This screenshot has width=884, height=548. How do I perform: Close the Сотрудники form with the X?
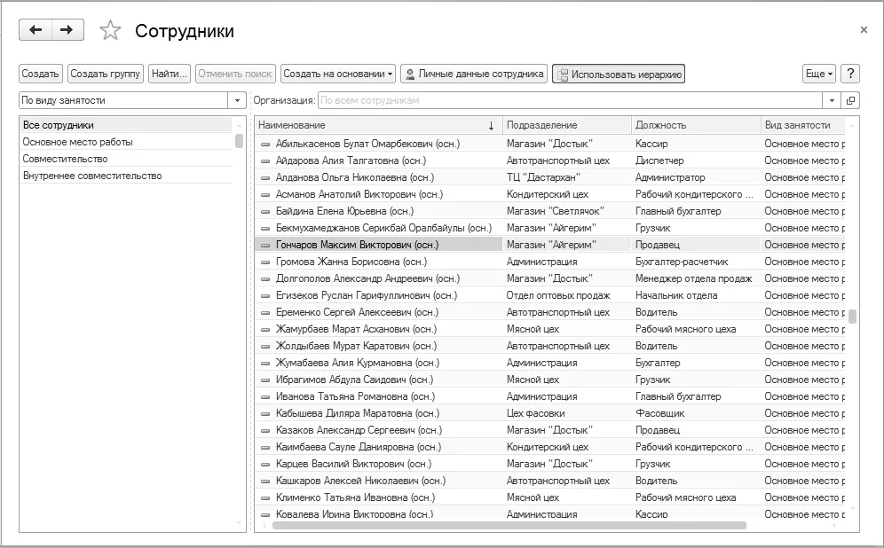[x=864, y=30]
